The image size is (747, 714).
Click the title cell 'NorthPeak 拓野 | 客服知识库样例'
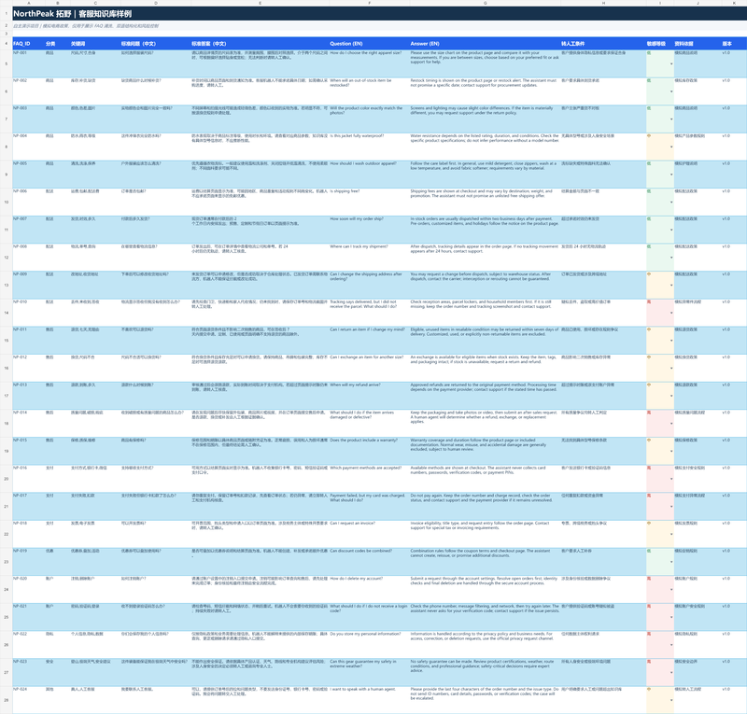[73, 13]
